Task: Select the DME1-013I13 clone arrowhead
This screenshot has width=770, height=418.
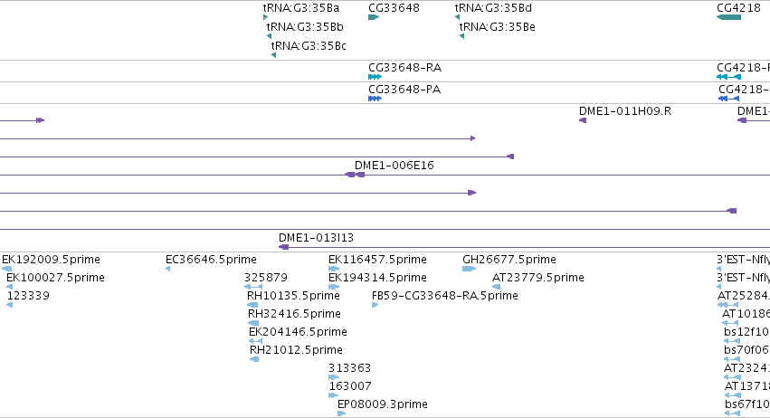Action: 283,247
